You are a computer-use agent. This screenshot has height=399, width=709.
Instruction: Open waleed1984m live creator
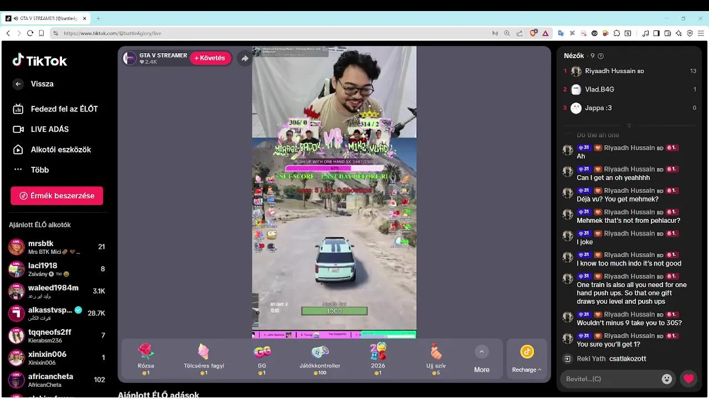click(56, 291)
